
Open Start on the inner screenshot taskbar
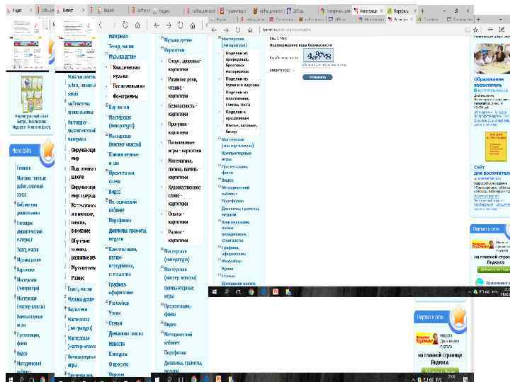tap(215, 292)
